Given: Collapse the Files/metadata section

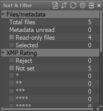Looking at the screenshot, I should tap(3, 14).
